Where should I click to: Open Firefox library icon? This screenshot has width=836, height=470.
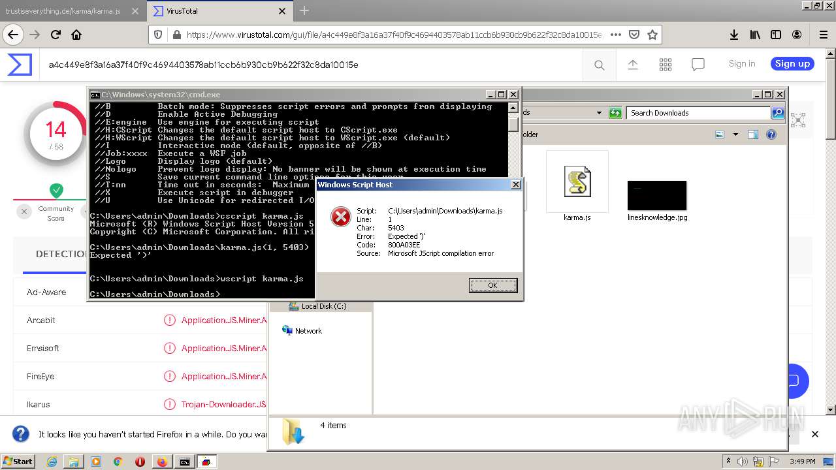tap(755, 35)
